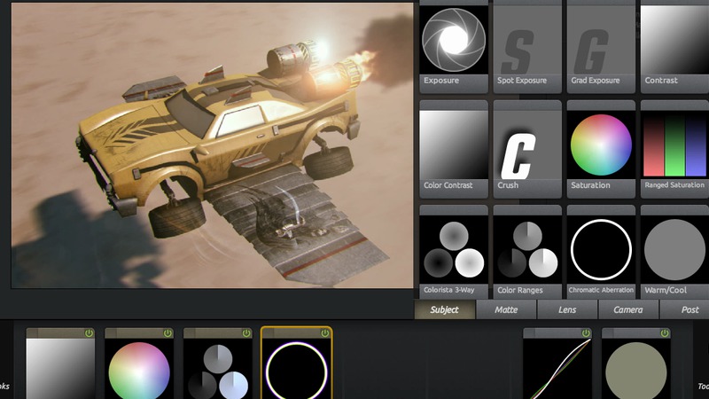
Task: Switch to the Subject tab
Action: click(445, 309)
